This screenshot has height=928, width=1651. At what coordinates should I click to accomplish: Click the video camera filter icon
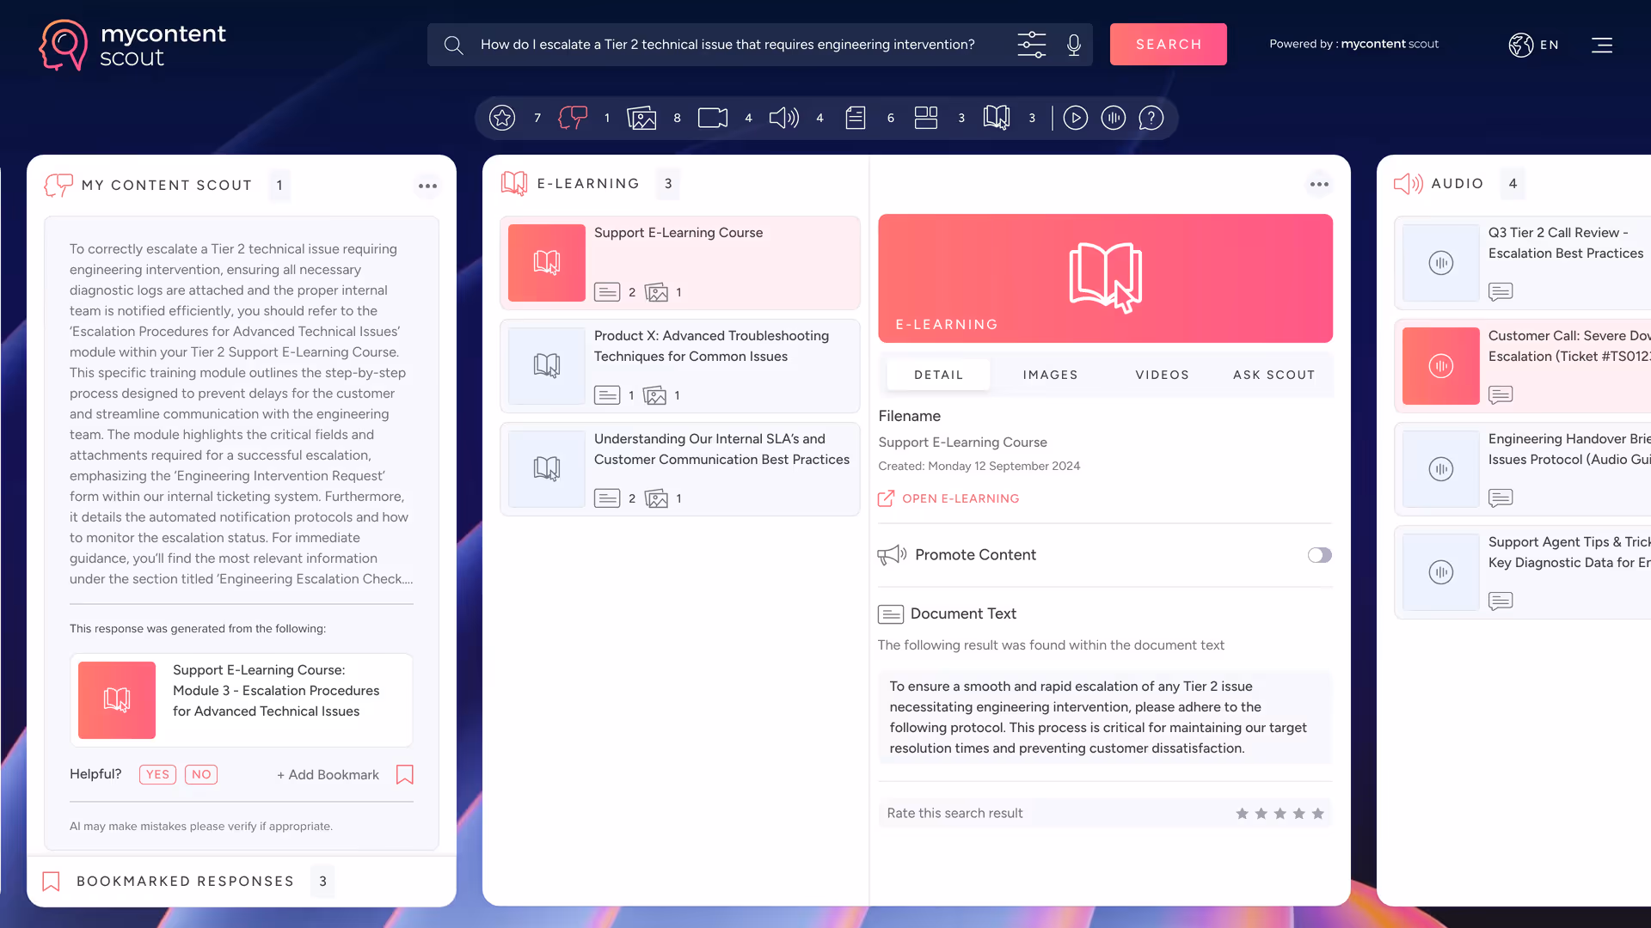click(x=713, y=118)
